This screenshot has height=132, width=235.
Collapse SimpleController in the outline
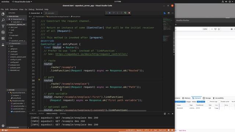[8, 101]
